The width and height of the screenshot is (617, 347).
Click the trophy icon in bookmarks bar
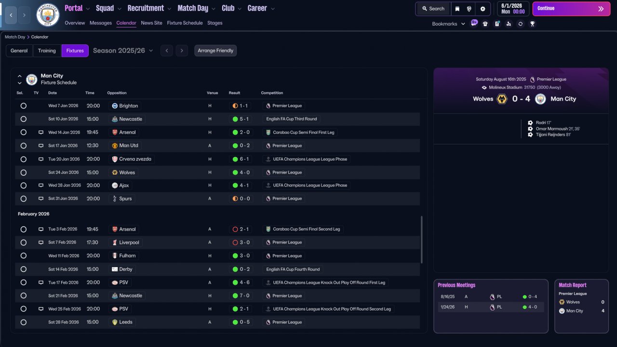(x=532, y=24)
